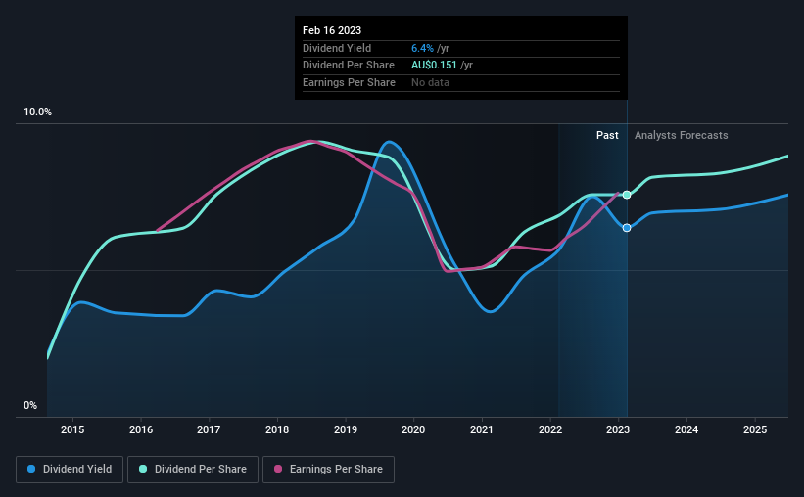This screenshot has height=497, width=804.
Task: Click the Dividend Yield row label in tooltip
Action: tap(337, 48)
